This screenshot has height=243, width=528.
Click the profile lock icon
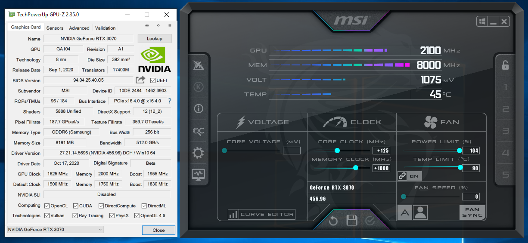506,65
